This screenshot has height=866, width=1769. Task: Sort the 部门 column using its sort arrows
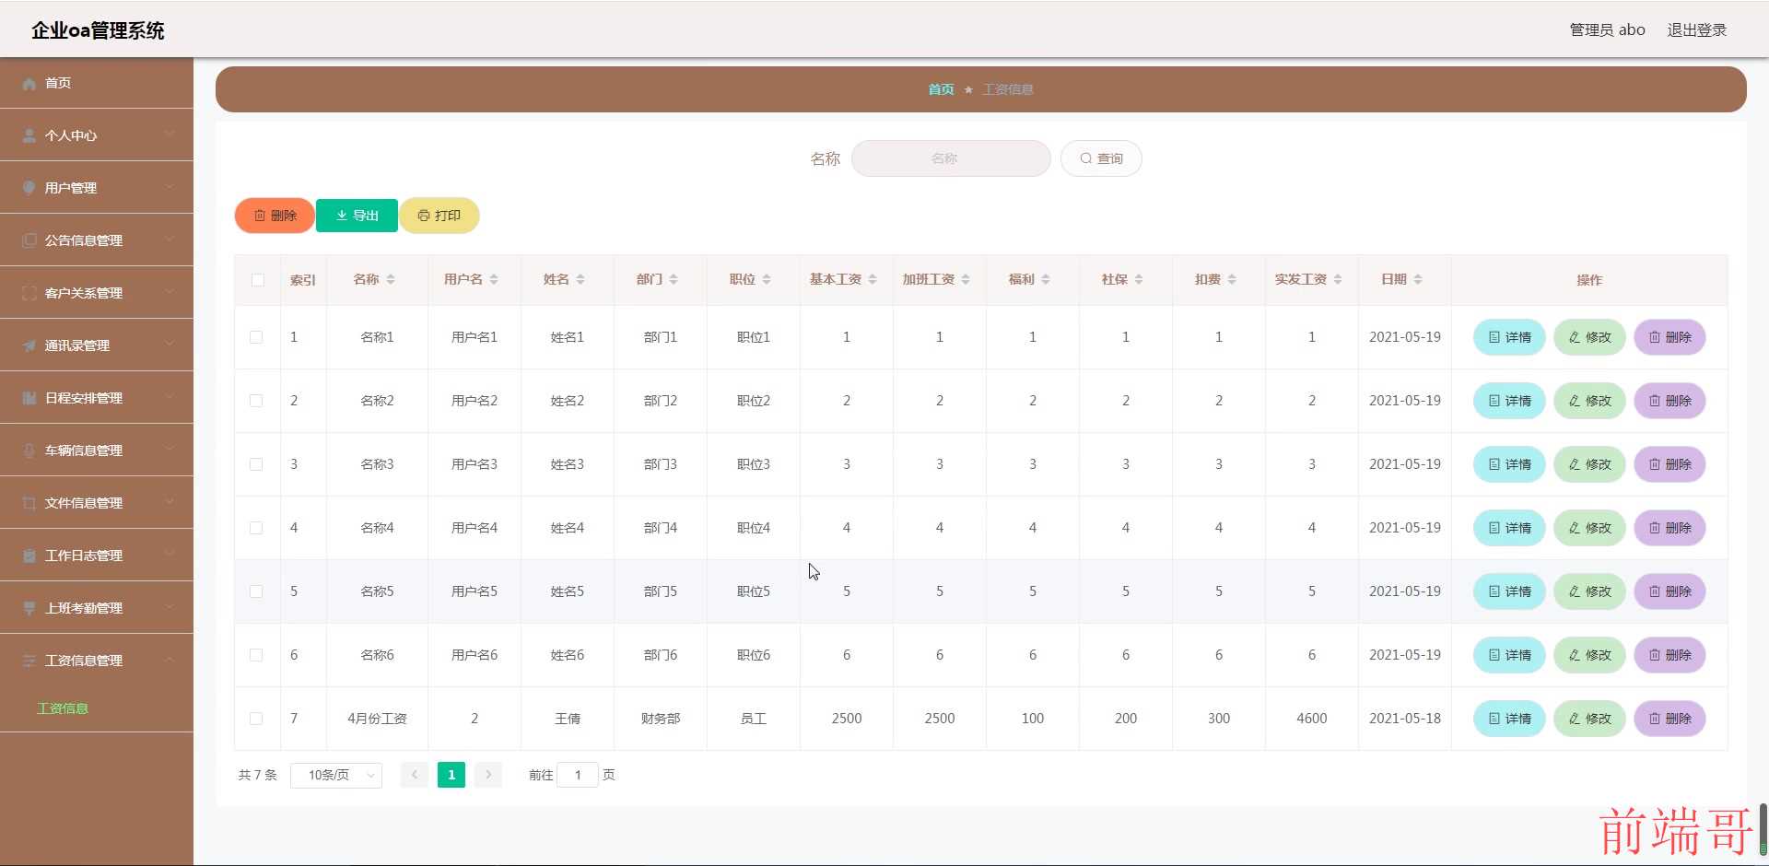point(674,280)
